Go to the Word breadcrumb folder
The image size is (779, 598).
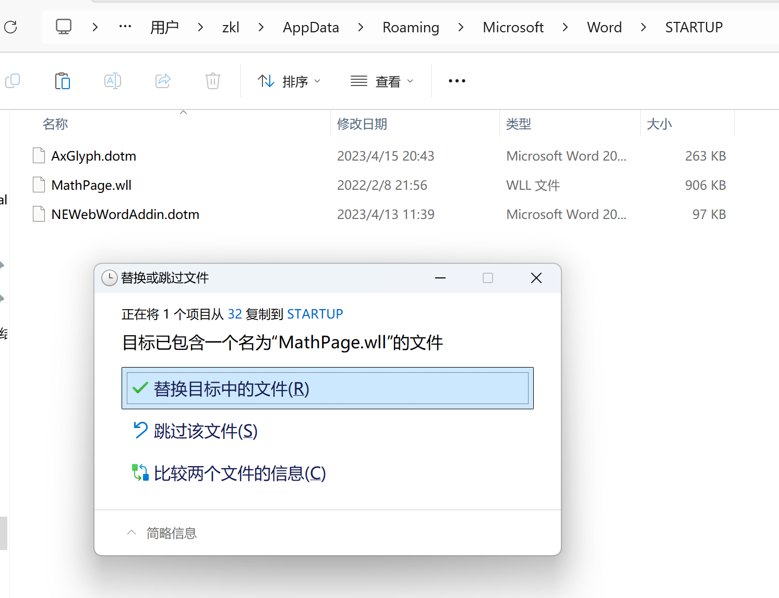604,27
